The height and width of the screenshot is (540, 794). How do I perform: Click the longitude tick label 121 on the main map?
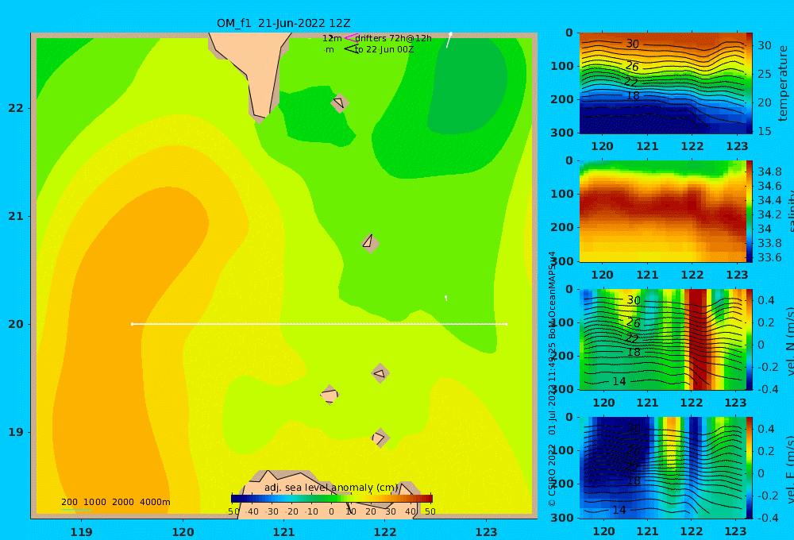pyautogui.click(x=283, y=532)
